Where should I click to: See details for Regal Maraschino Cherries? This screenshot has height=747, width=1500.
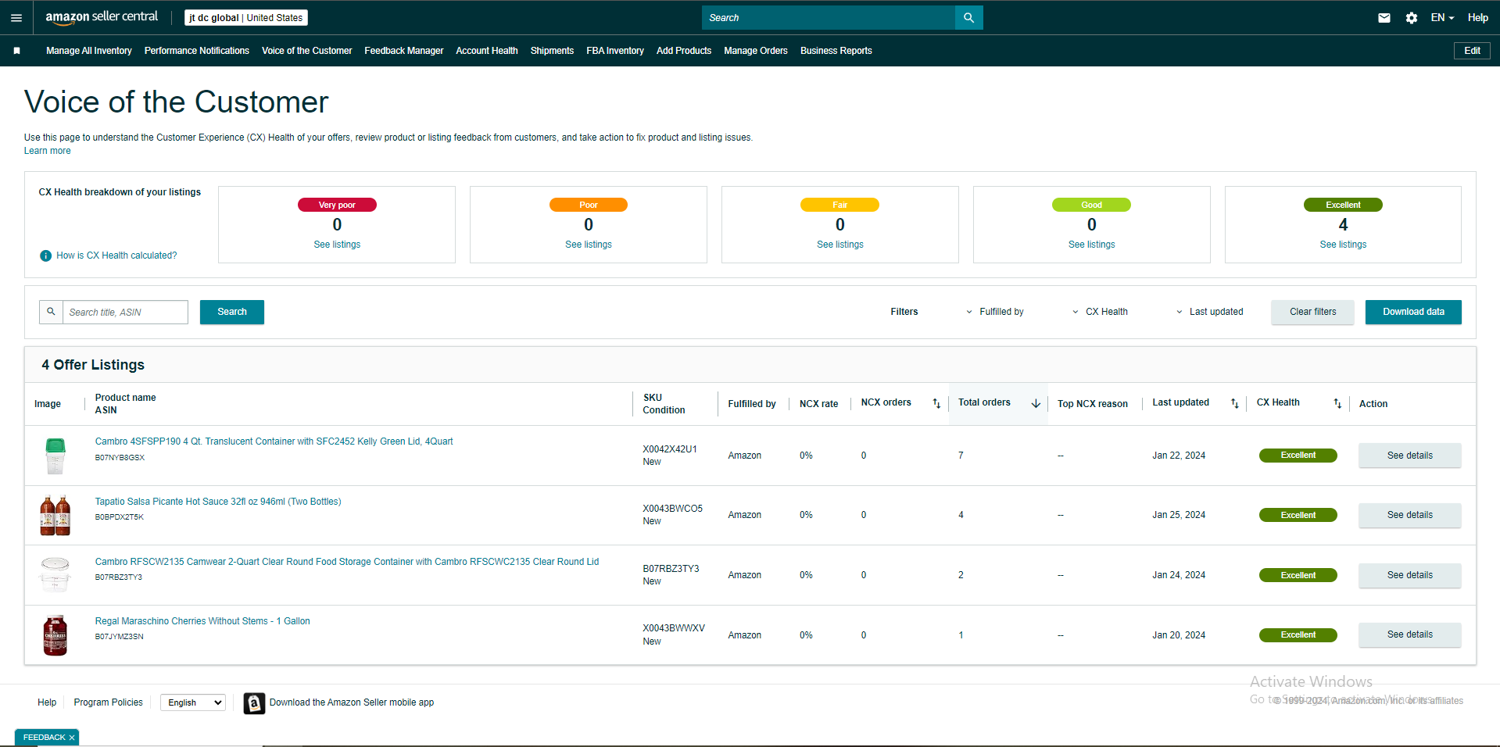[x=1409, y=634]
